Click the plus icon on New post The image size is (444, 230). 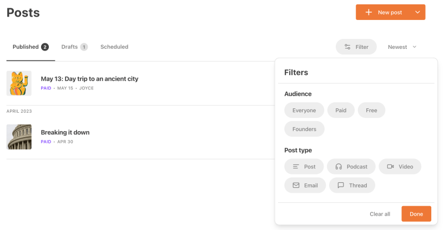coord(369,12)
